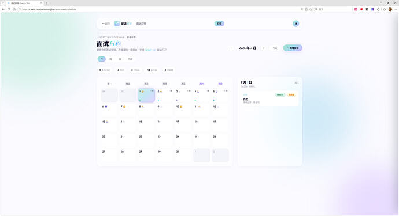Click the browser search box
399x216 pixels.
click(333, 9)
